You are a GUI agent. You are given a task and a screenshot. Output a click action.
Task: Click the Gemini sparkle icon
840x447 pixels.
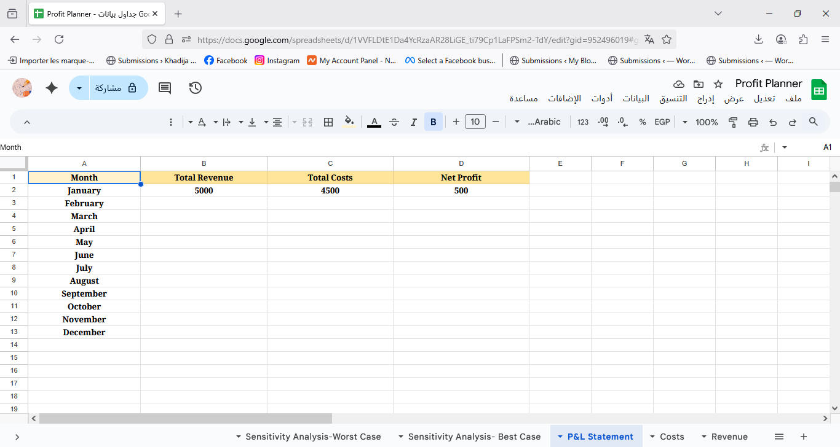(52, 88)
